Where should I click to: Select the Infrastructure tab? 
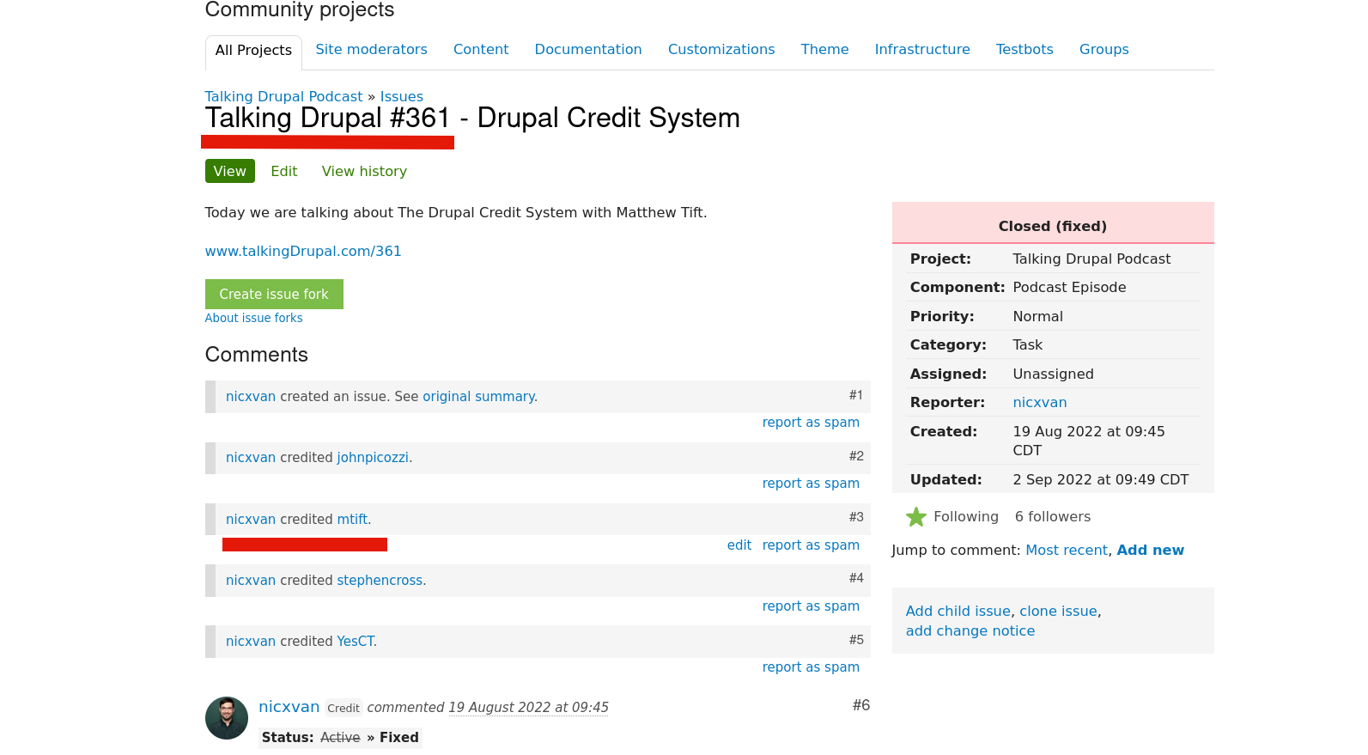click(921, 50)
